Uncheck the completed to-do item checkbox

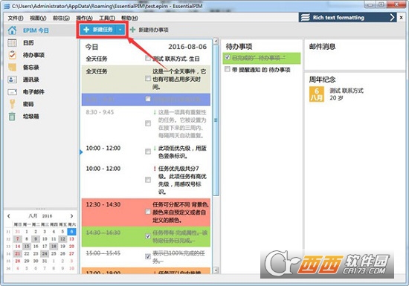(228, 57)
